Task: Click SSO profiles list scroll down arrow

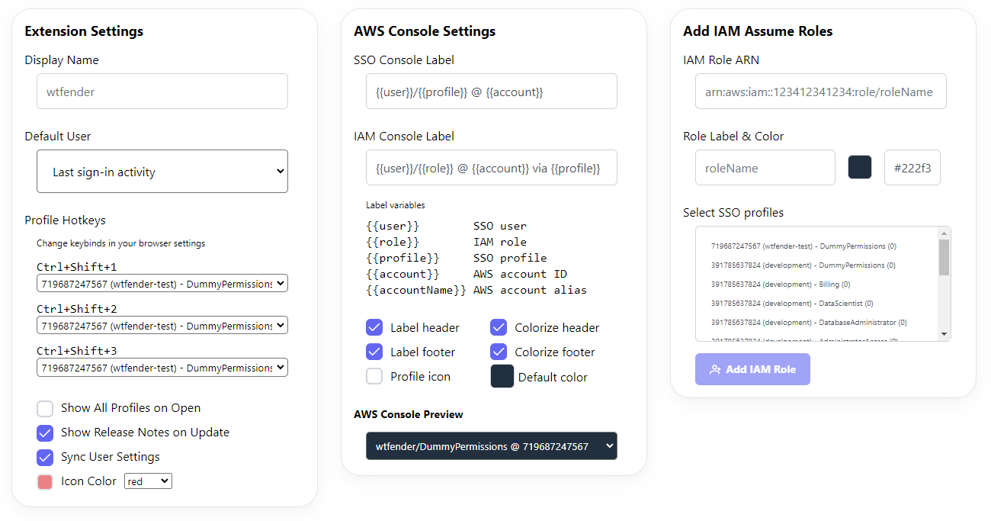Action: [x=944, y=334]
